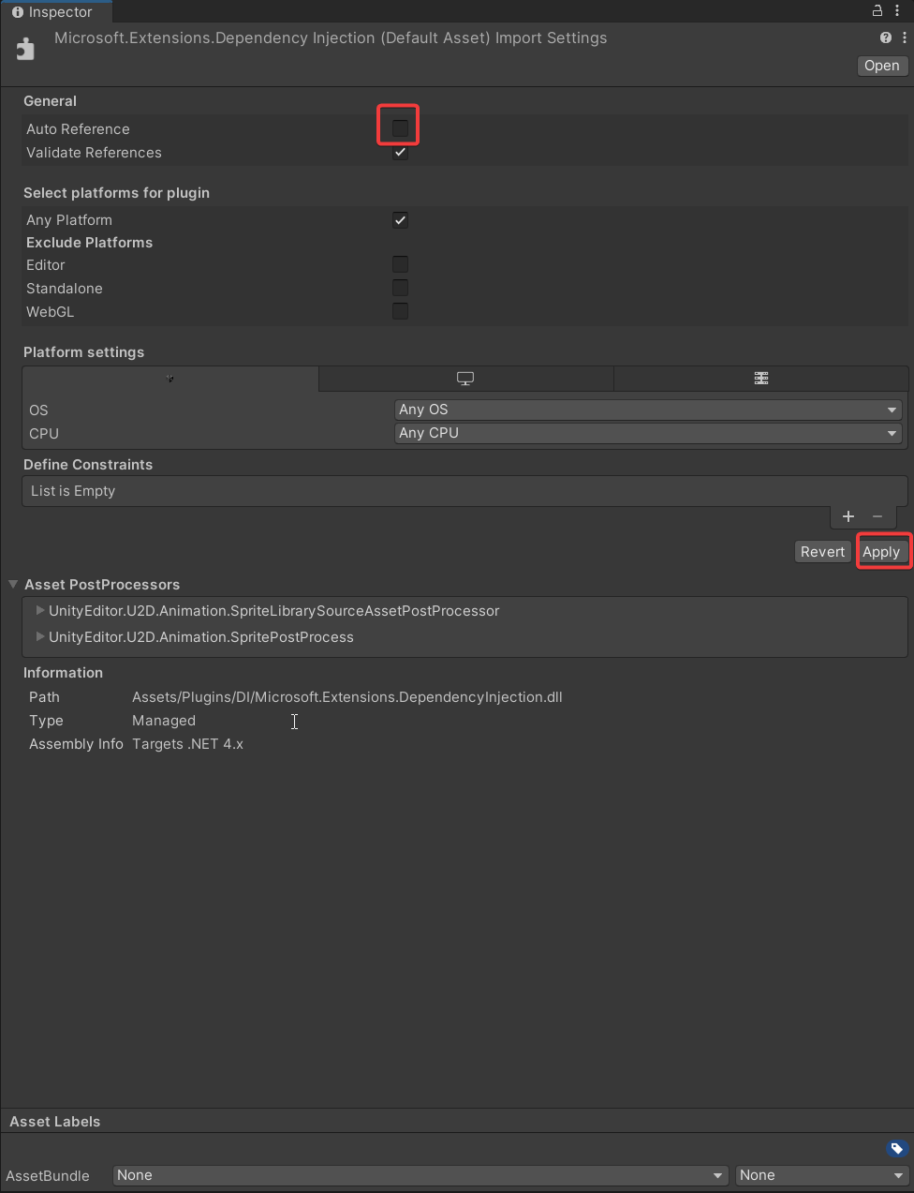Click the 'Targets .NET 4.x' text
Image resolution: width=914 pixels, height=1193 pixels.
[x=187, y=744]
